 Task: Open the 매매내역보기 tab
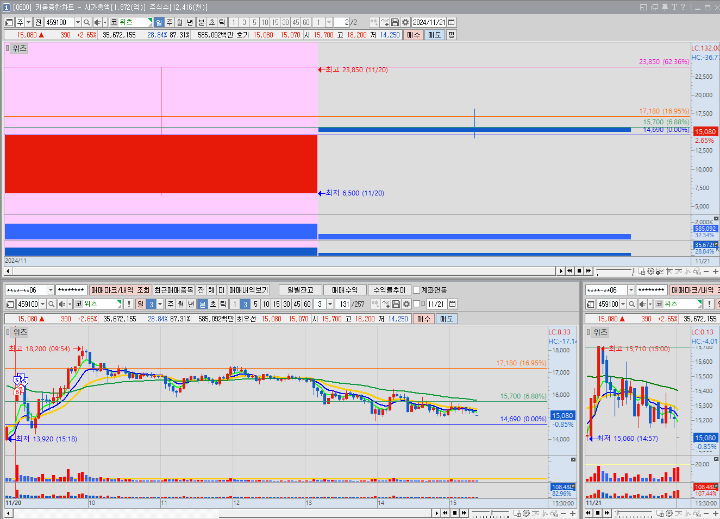249,290
